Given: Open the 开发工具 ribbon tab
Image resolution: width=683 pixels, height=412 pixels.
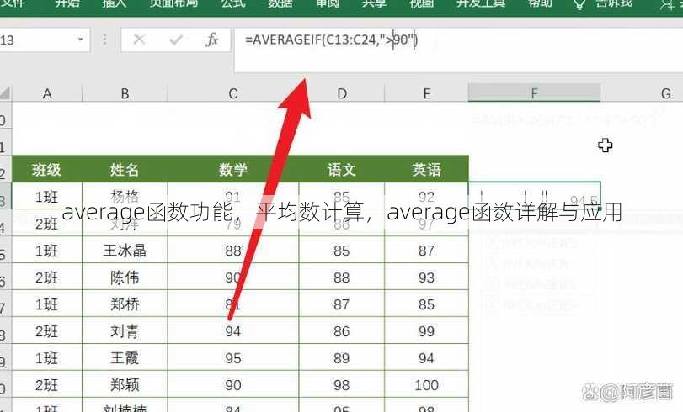Looking at the screenshot, I should point(480,4).
